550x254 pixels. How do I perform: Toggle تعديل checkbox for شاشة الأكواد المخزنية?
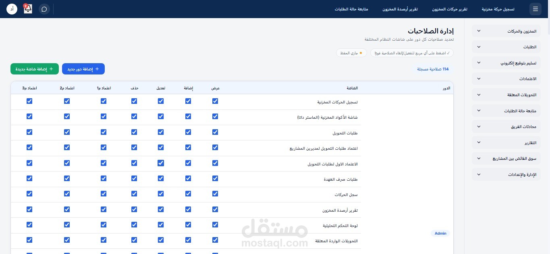coord(161,116)
